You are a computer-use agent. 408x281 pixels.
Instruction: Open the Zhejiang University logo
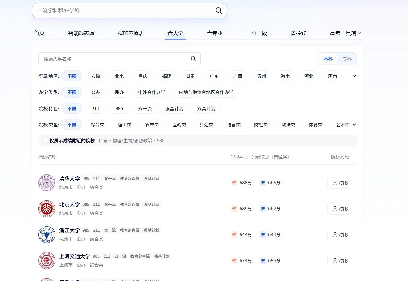(x=47, y=235)
